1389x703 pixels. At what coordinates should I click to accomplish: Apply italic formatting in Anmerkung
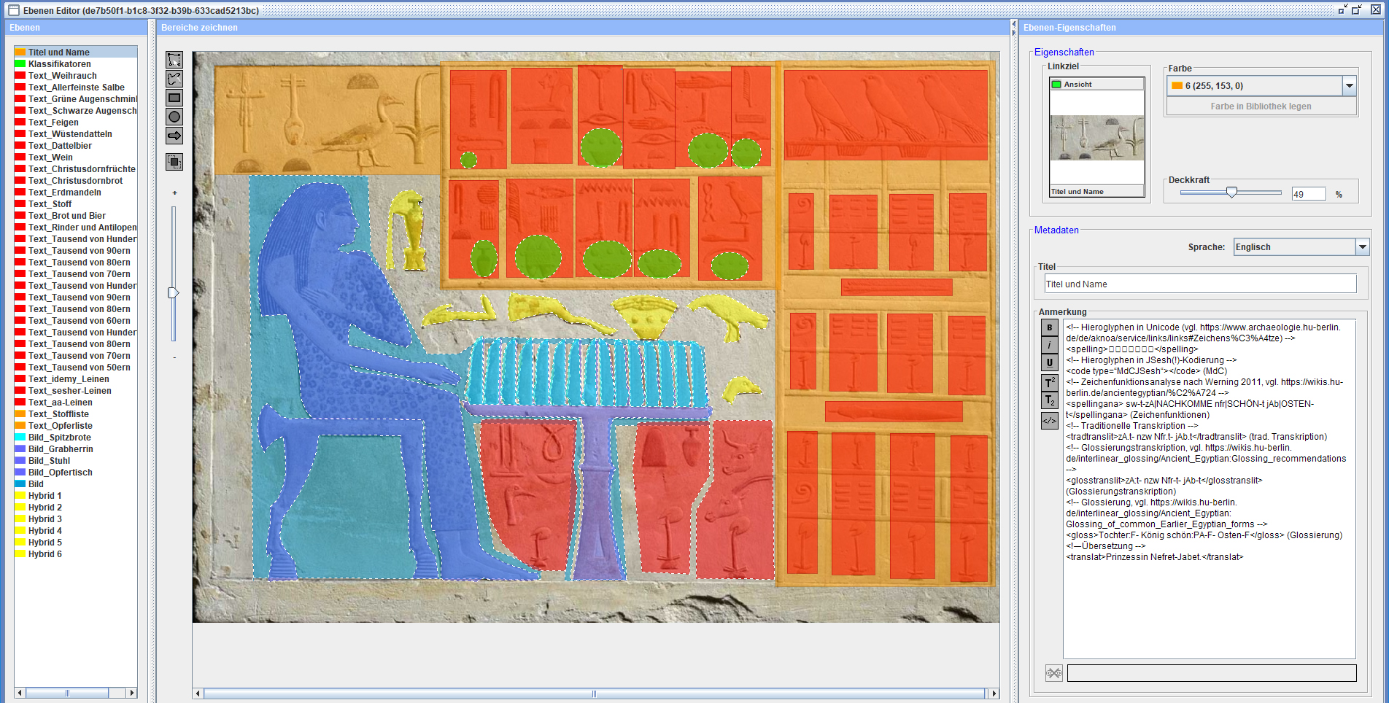coord(1050,345)
